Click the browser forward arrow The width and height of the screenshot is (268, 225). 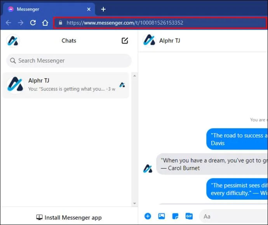click(21, 23)
